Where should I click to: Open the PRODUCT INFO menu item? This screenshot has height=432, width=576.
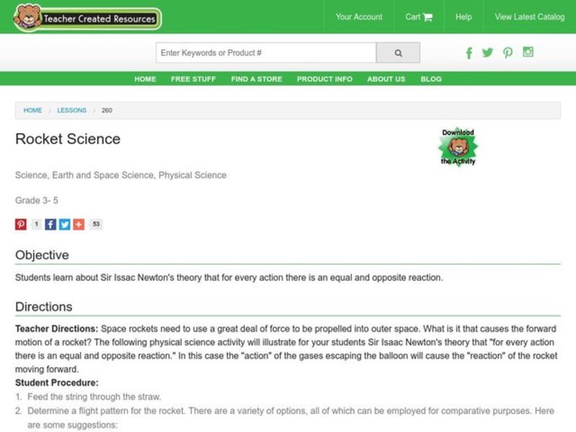[x=324, y=79]
